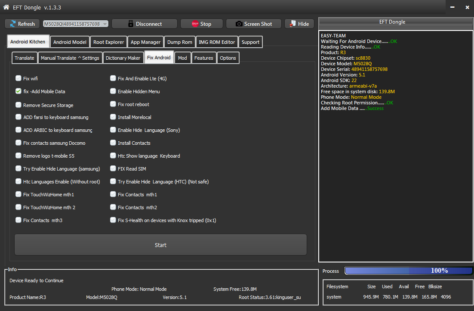Tick Fix S-Health Knox tripped option
474x311 pixels.
point(113,220)
